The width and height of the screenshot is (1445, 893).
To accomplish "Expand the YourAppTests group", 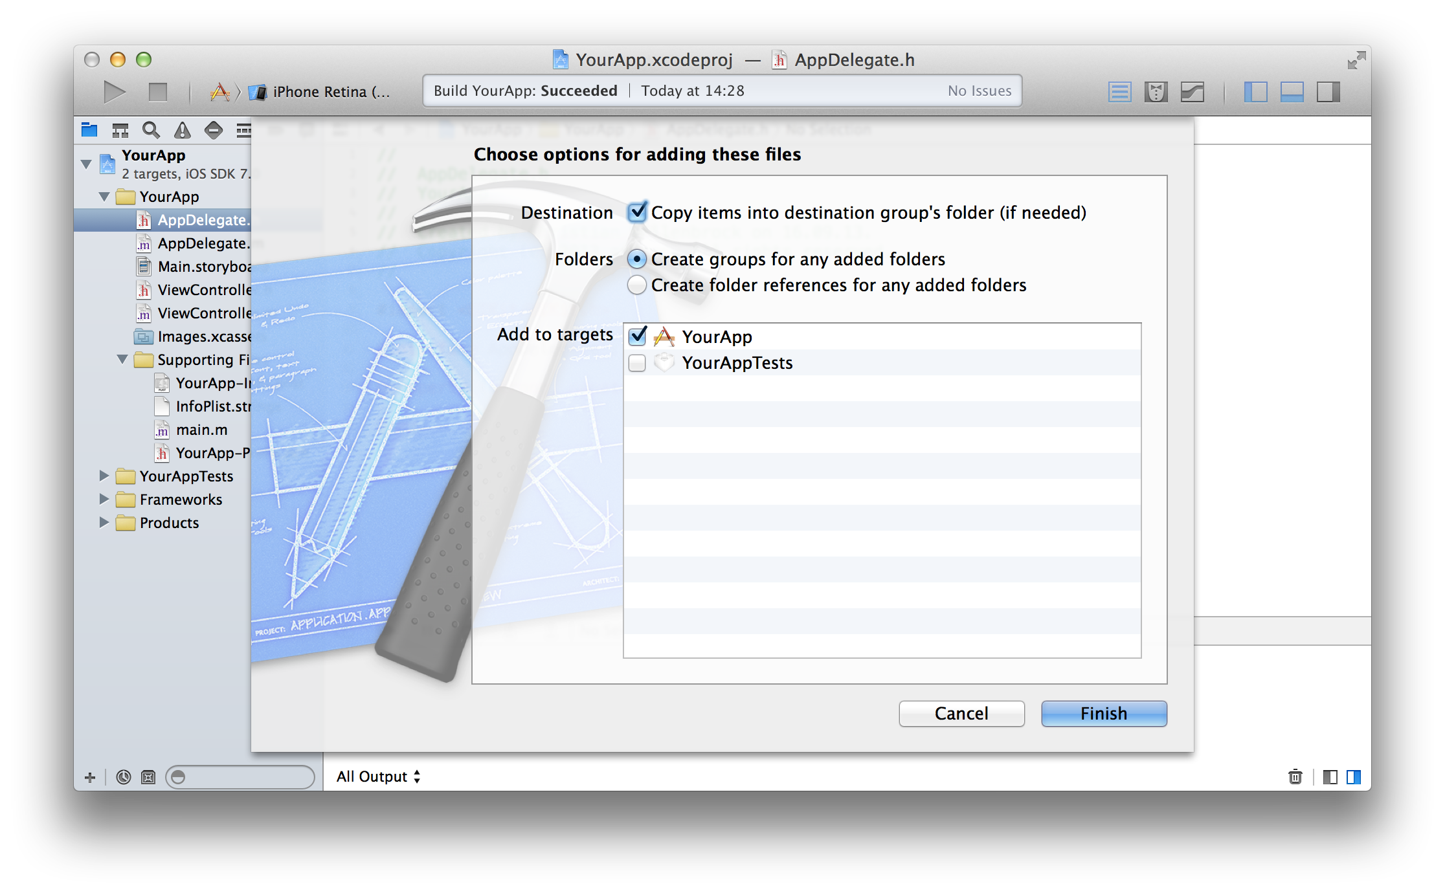I will coord(104,476).
